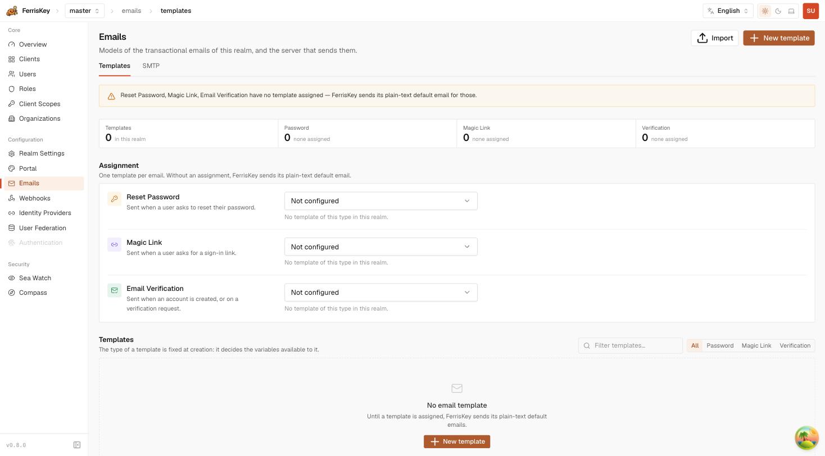Focus the Filter templates search field
This screenshot has width=825, height=456.
[x=631, y=345]
